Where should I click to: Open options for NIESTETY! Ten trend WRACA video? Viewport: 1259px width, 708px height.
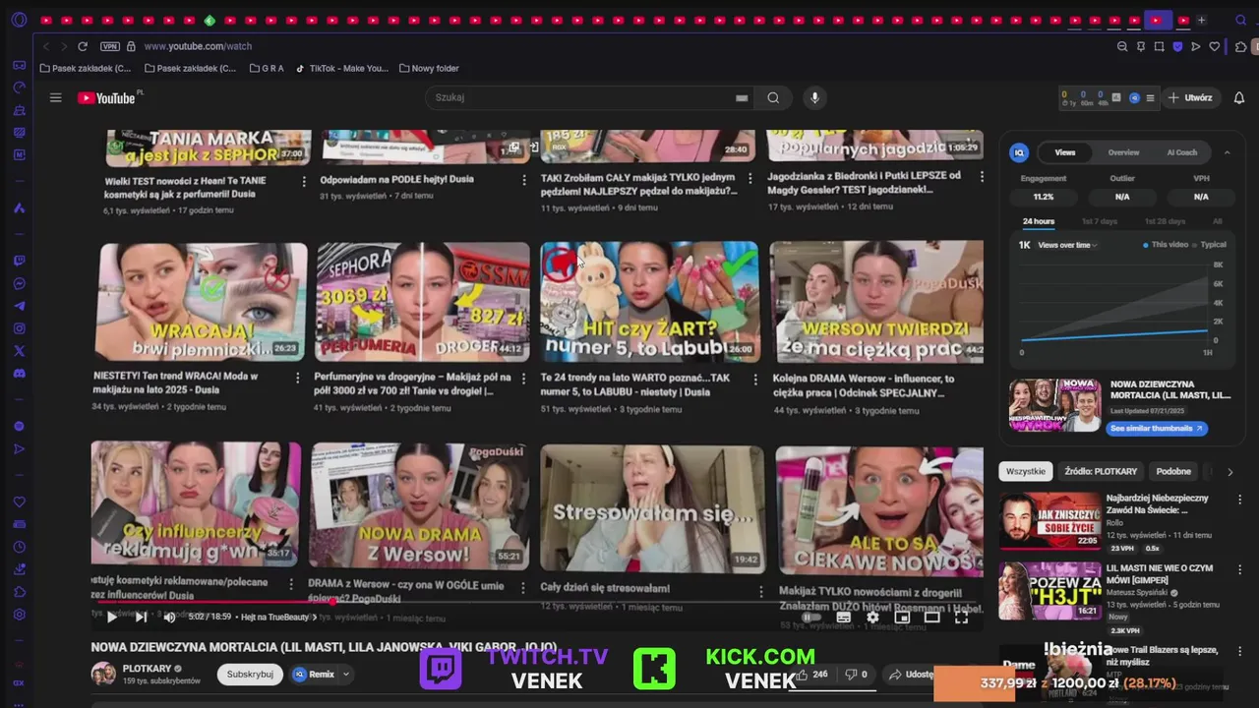298,378
